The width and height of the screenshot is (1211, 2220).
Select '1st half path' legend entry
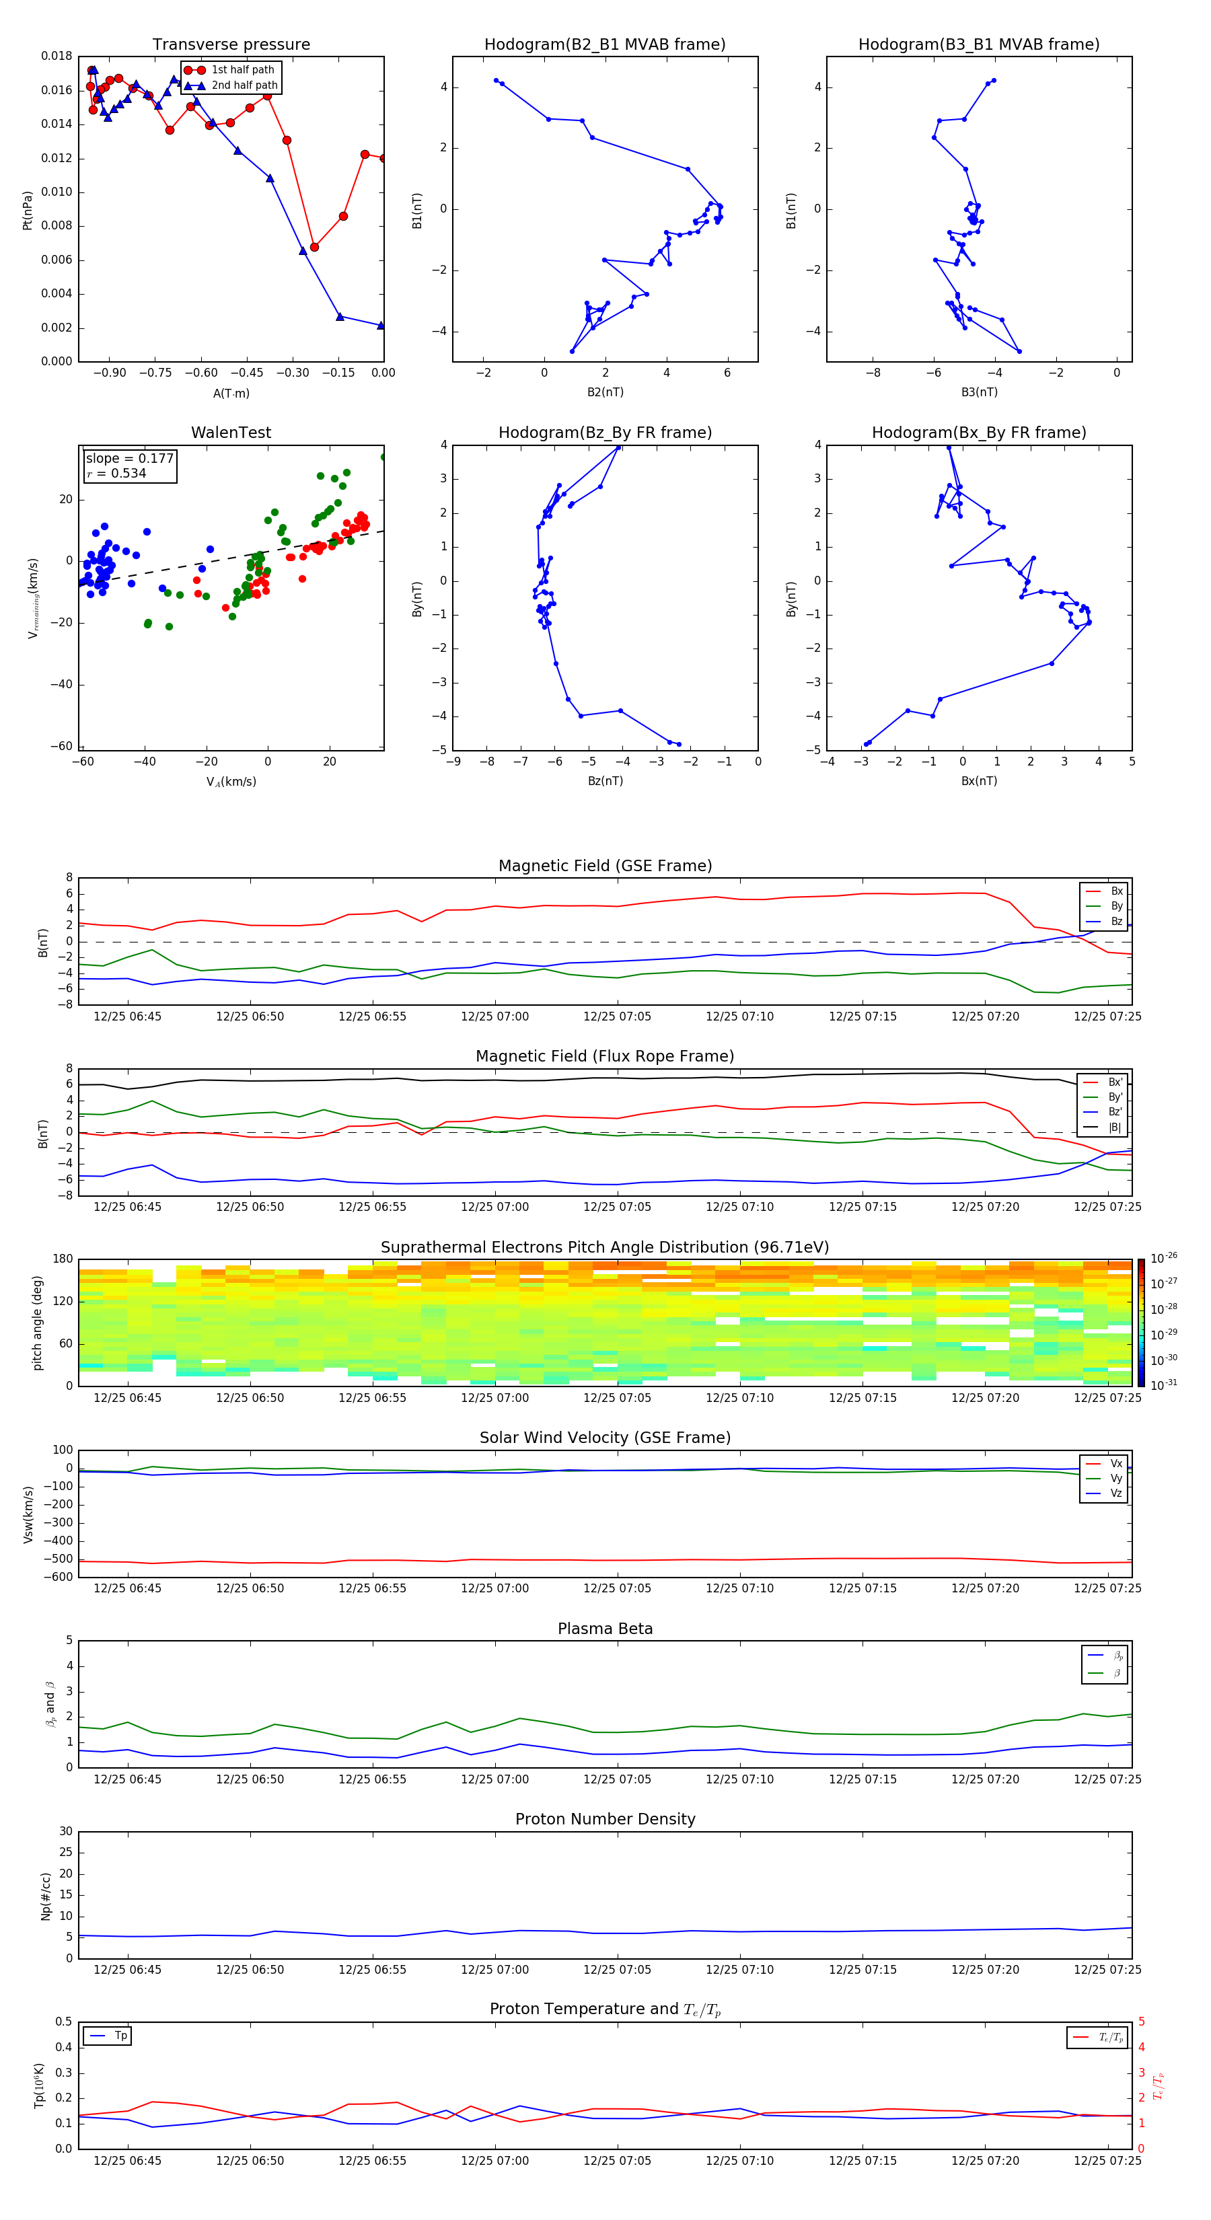click(x=230, y=70)
